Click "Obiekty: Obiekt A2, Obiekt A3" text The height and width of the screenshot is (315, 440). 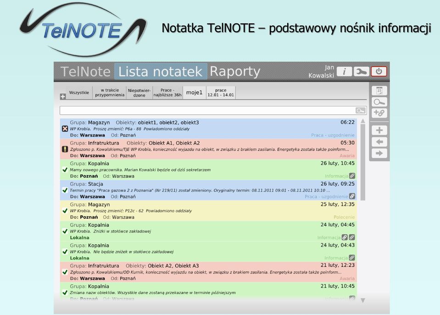pyautogui.click(x=162, y=265)
